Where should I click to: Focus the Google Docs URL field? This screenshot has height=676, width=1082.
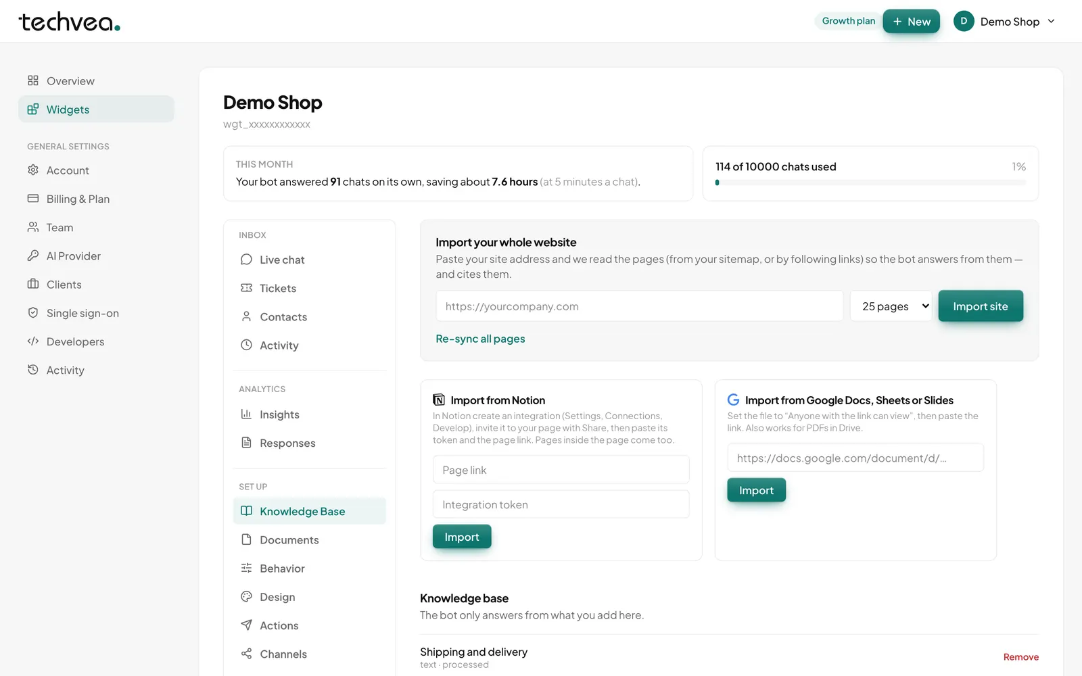pyautogui.click(x=855, y=458)
